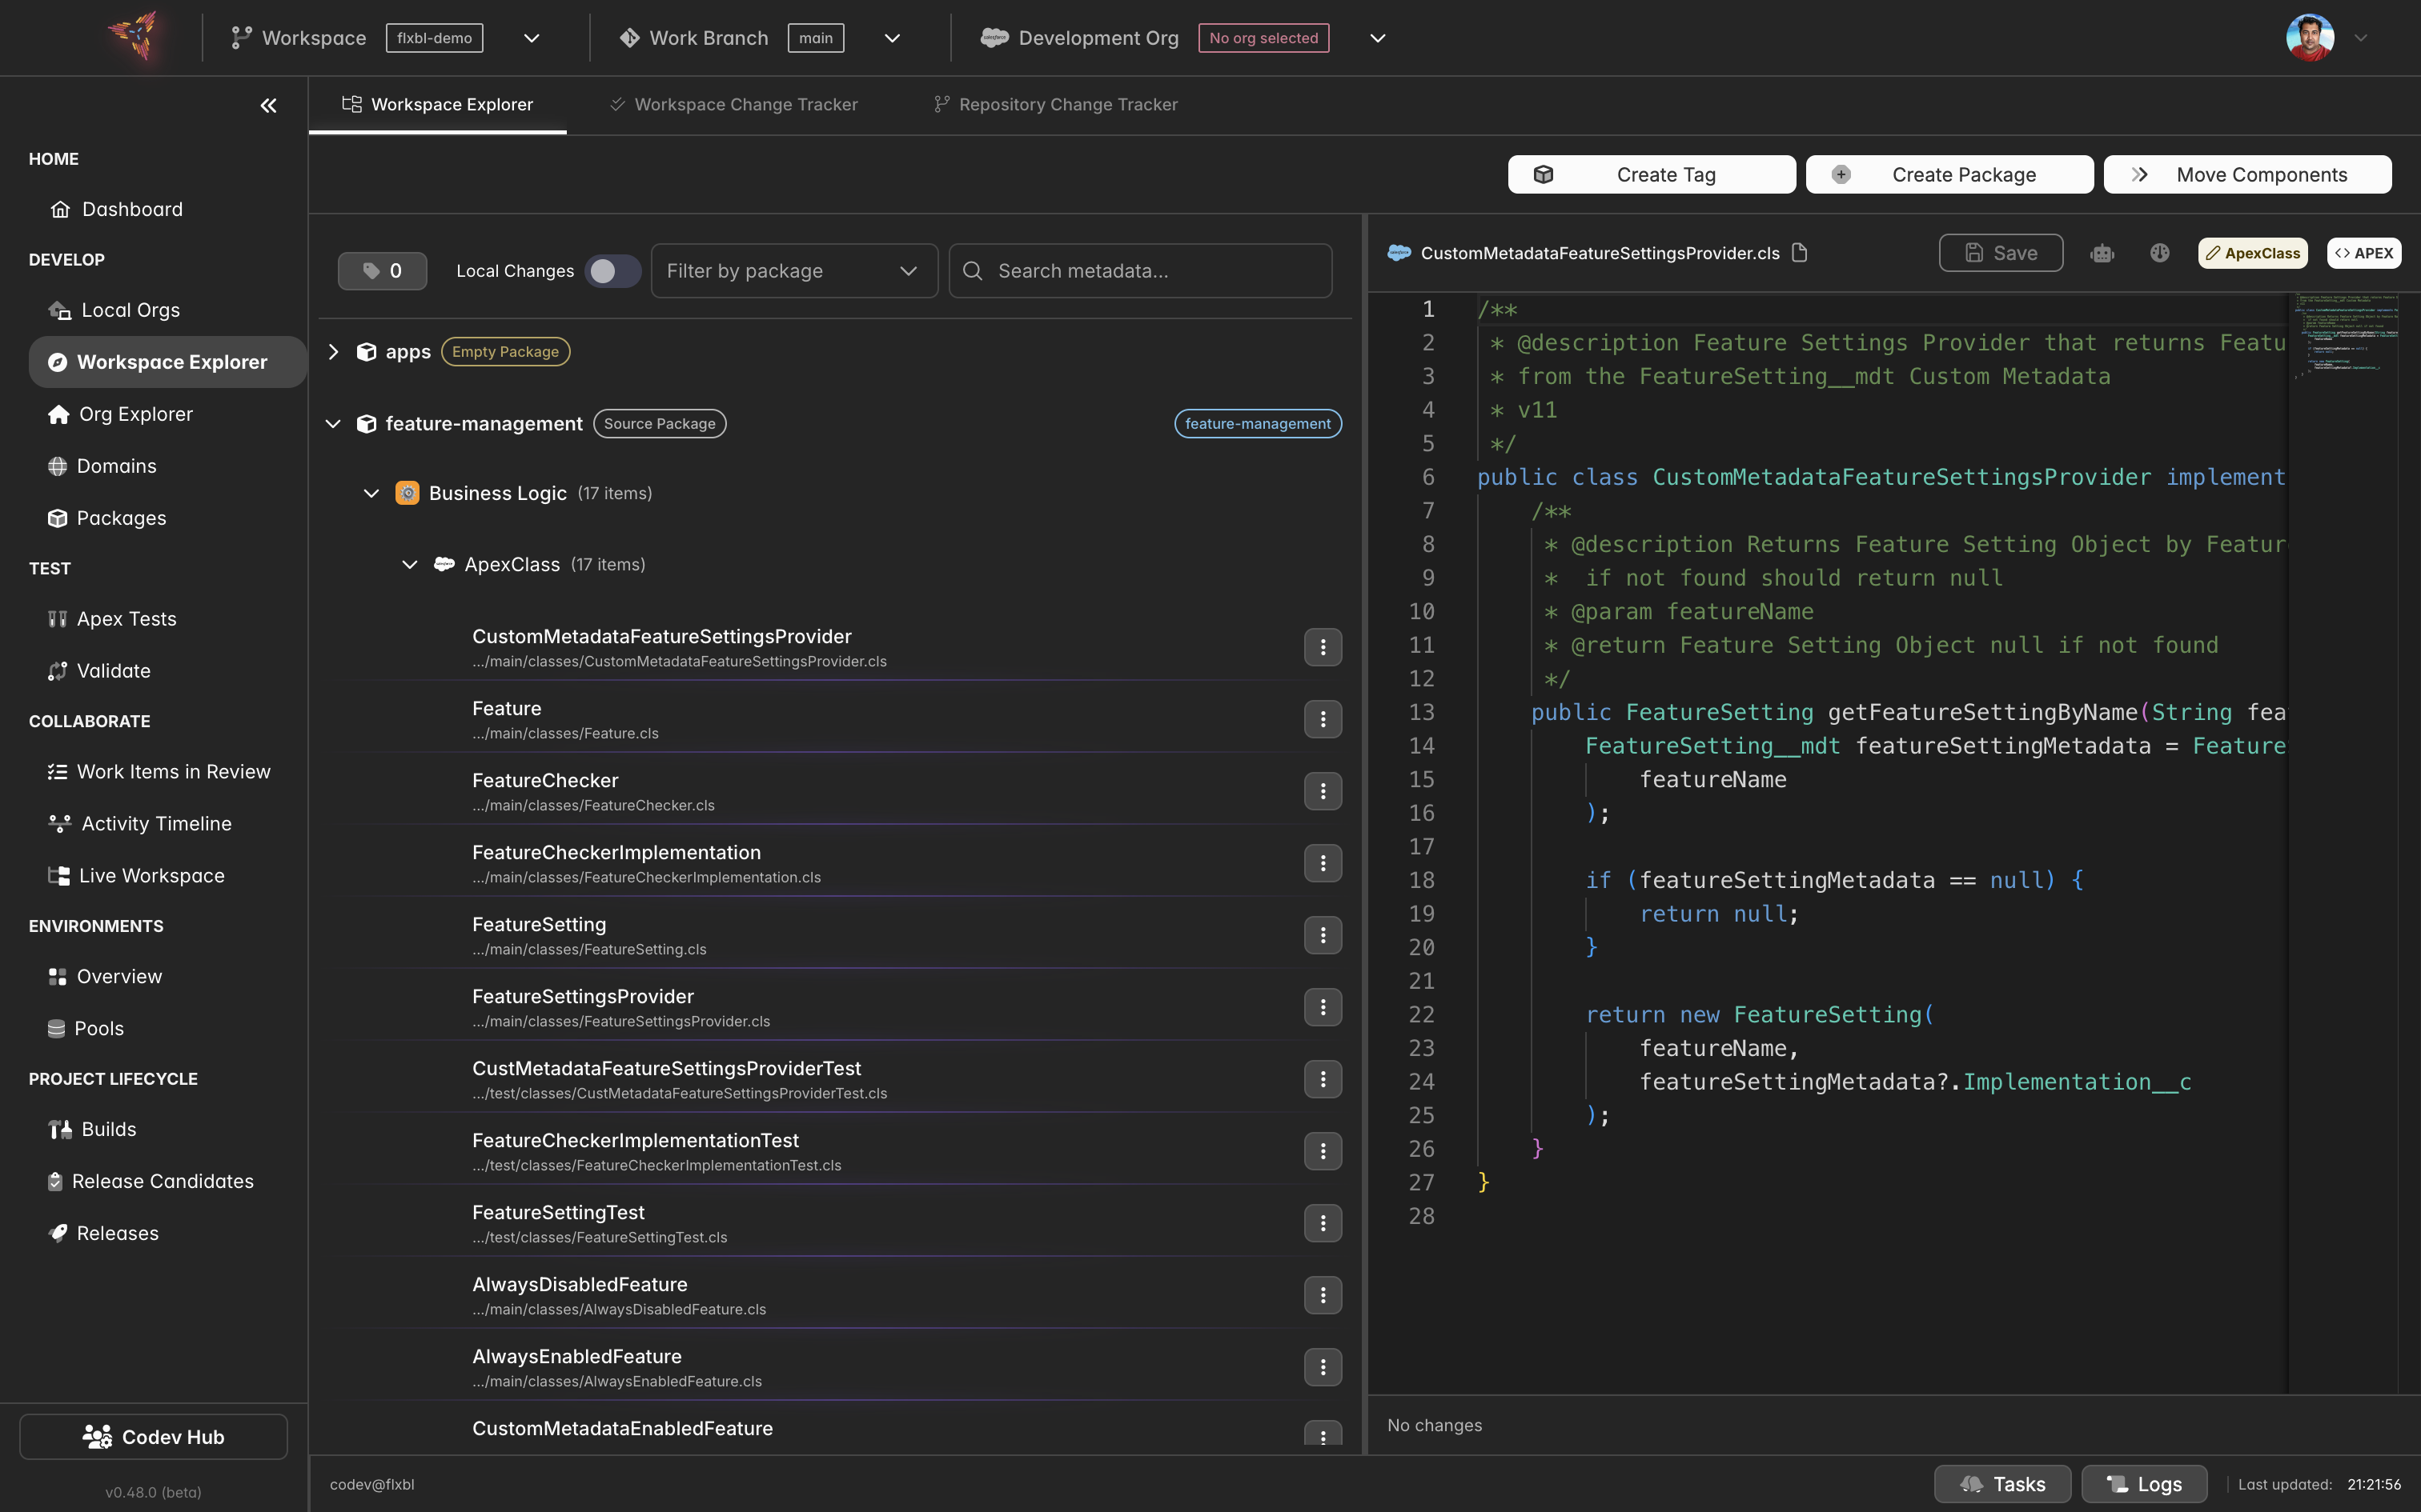
Task: Click the tag counter badge showing 0
Action: click(x=382, y=271)
